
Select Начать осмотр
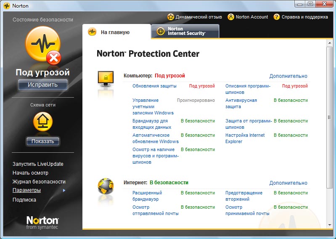point(30,173)
